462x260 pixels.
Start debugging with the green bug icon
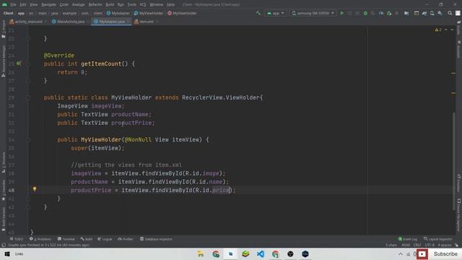tap(365, 13)
